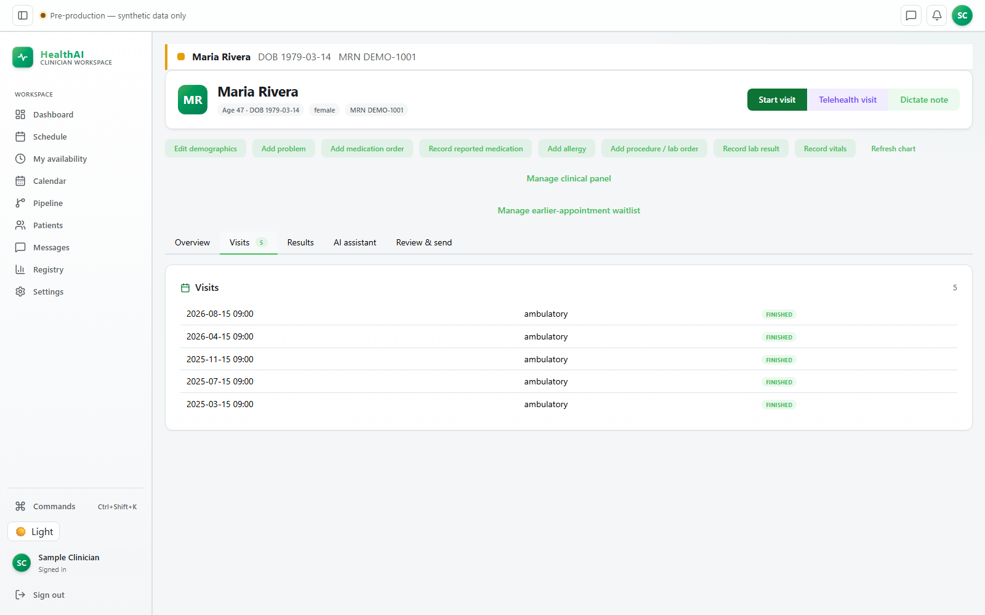Toggle the Light theme switch
Image resolution: width=985 pixels, height=615 pixels.
[x=34, y=531]
